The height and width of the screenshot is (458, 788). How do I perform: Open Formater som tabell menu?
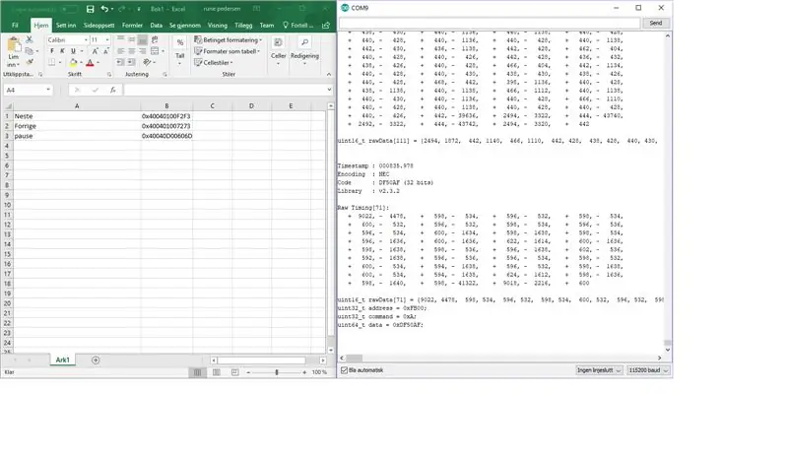coord(228,51)
